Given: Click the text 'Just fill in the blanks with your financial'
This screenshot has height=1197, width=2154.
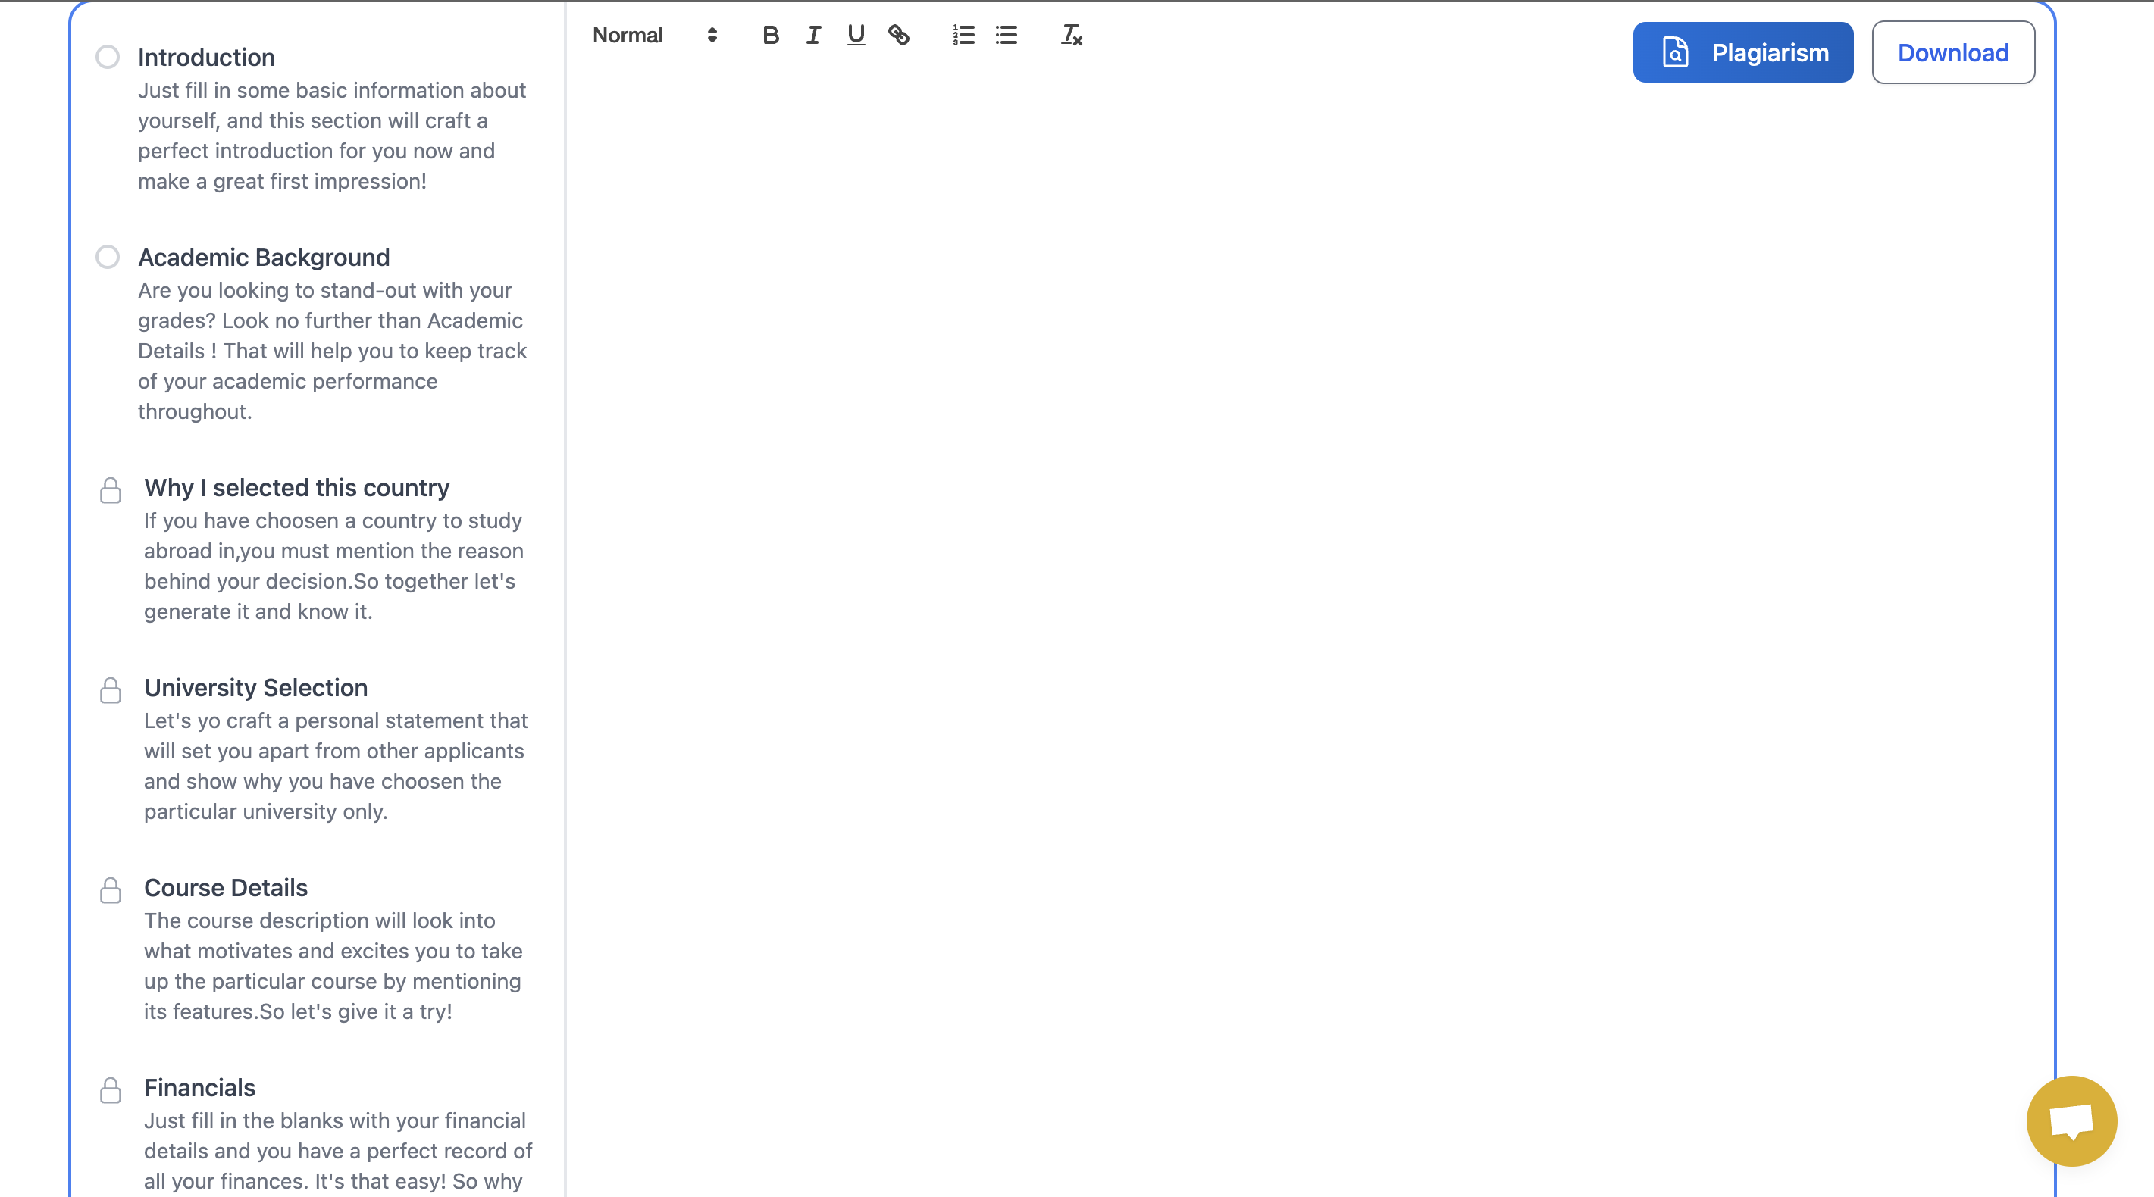Looking at the screenshot, I should pos(334,1120).
